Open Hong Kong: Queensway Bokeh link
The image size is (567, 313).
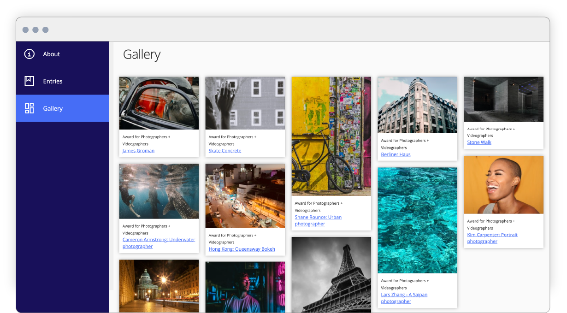pos(242,249)
